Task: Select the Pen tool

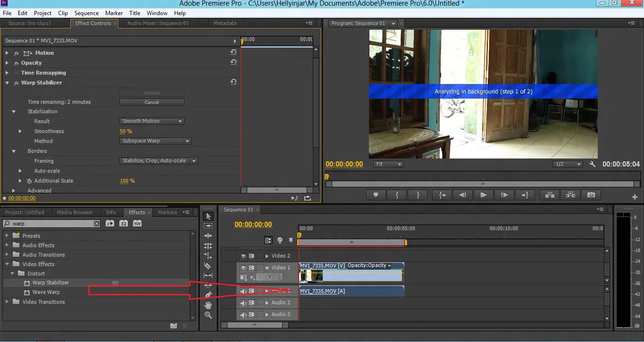Action: pyautogui.click(x=208, y=295)
